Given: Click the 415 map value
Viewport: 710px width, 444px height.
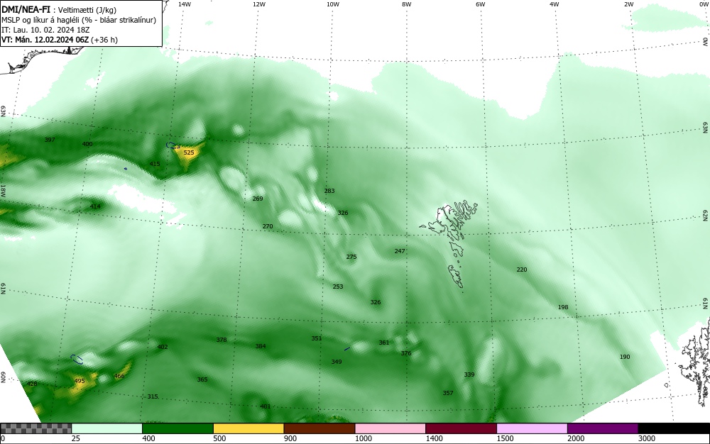Looking at the screenshot, I should pyautogui.click(x=155, y=164).
